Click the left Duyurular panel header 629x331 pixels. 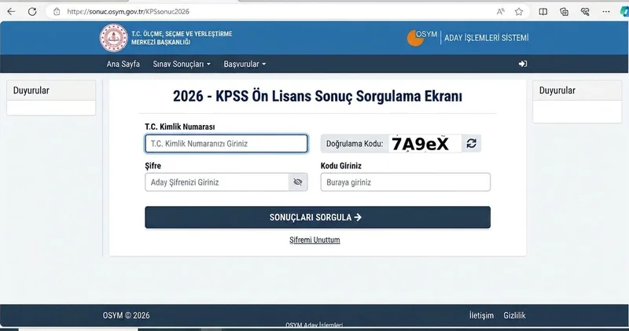[x=51, y=90]
